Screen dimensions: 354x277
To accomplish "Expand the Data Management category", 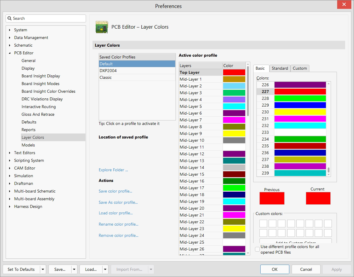I will click(9, 38).
